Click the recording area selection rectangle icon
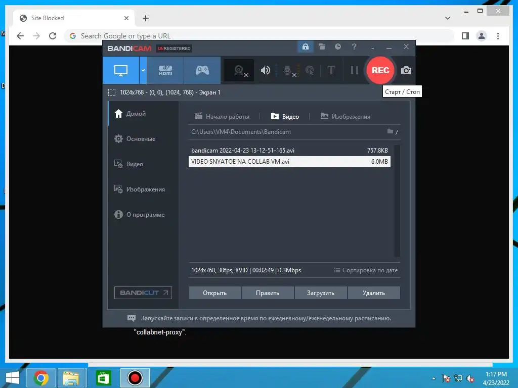This screenshot has height=388, width=518. (x=112, y=92)
